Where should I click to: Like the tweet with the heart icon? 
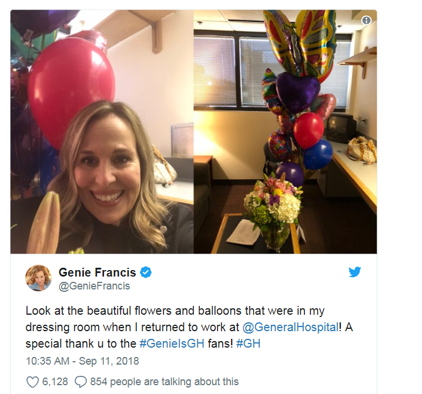[33, 382]
